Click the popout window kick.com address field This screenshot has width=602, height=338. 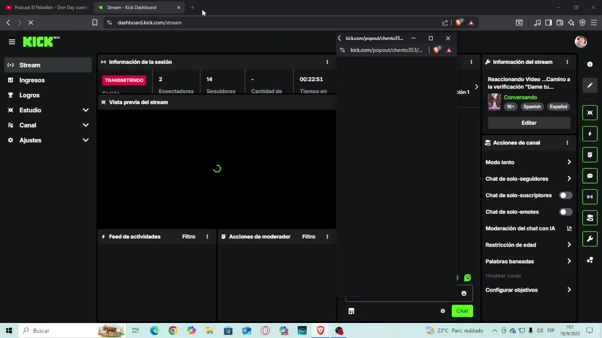(387, 50)
